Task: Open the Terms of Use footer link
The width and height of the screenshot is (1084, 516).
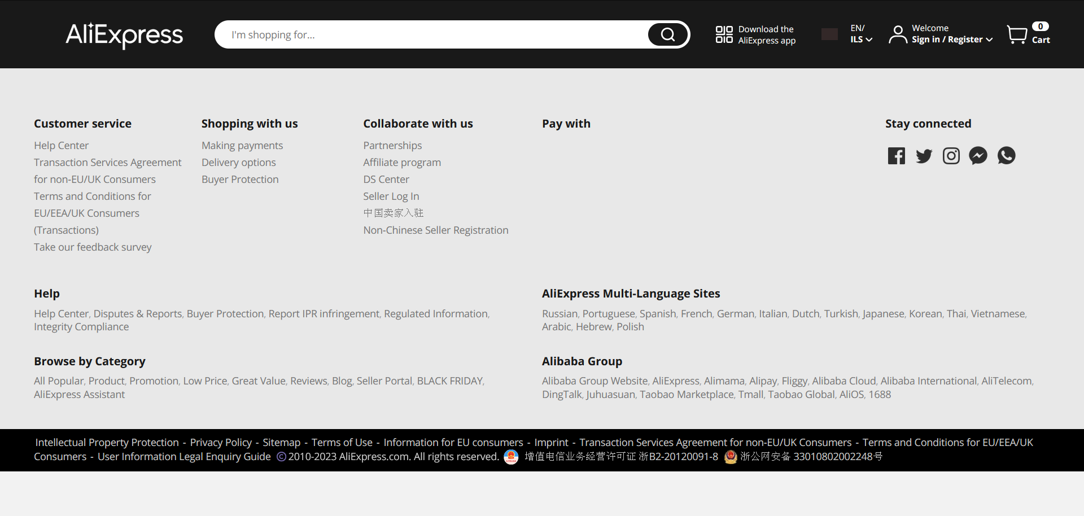Action: tap(342, 443)
